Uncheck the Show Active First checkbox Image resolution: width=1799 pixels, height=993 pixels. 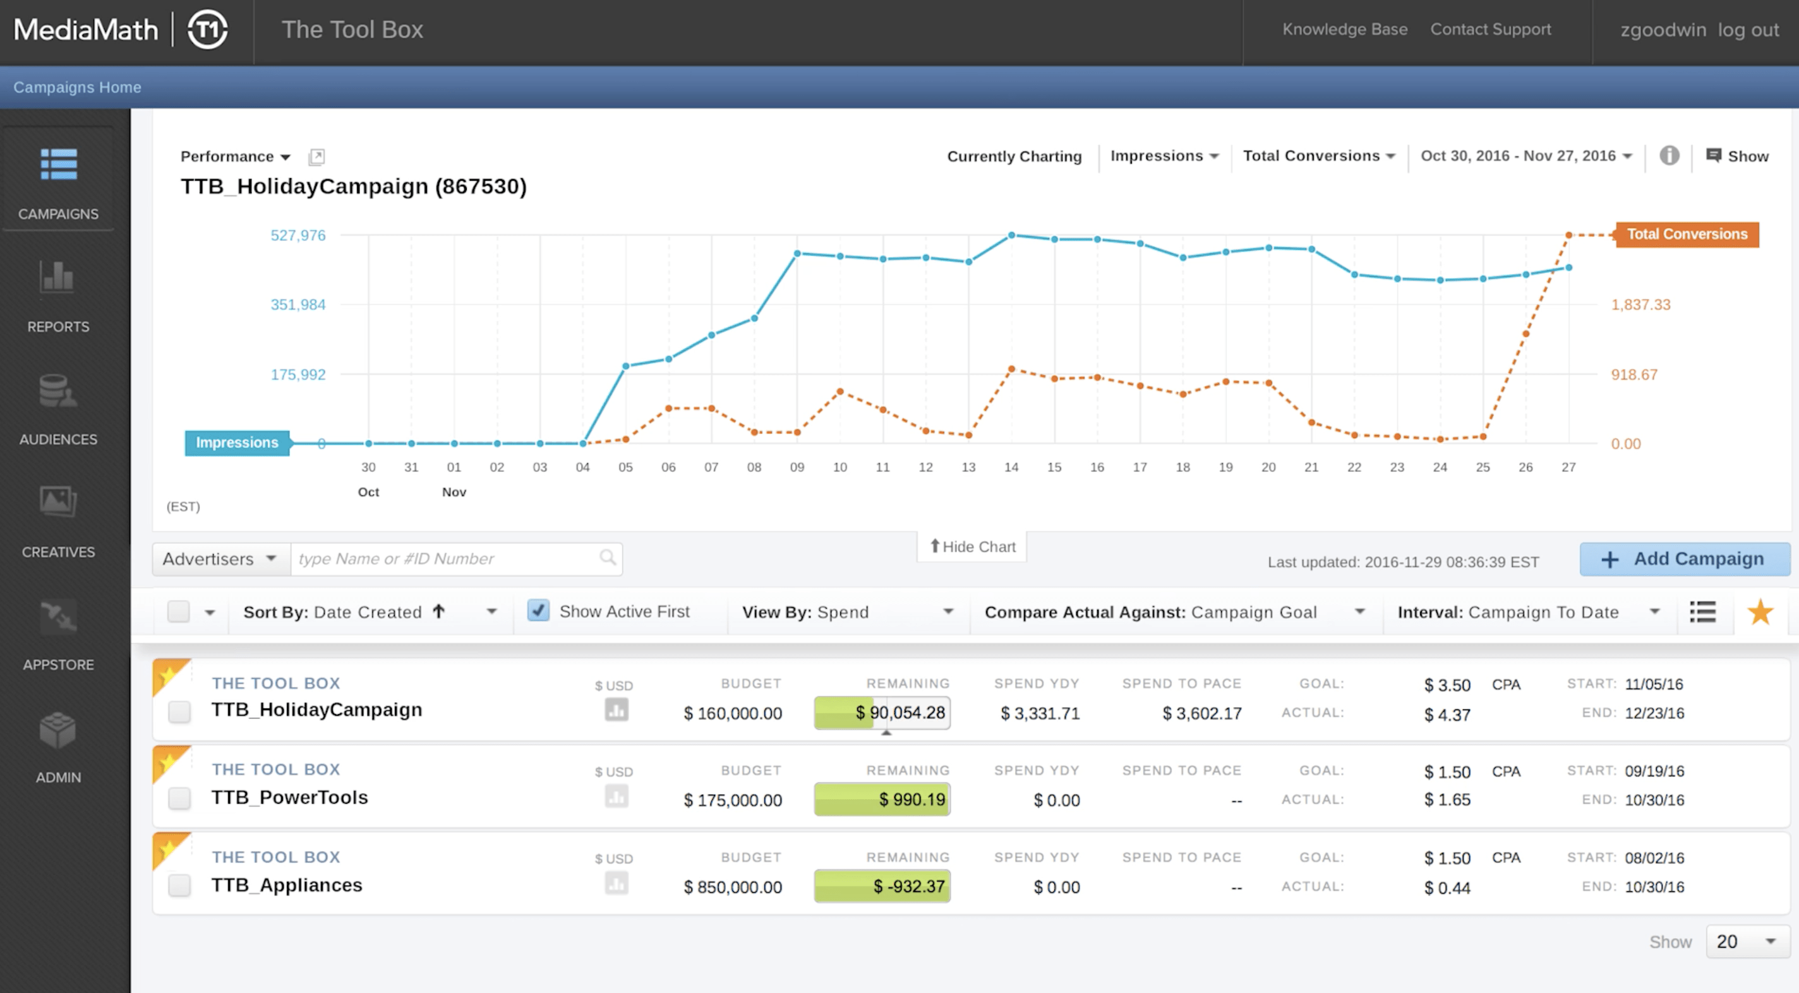(x=538, y=610)
